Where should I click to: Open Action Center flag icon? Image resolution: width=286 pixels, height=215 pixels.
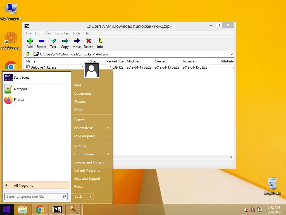pyautogui.click(x=253, y=210)
